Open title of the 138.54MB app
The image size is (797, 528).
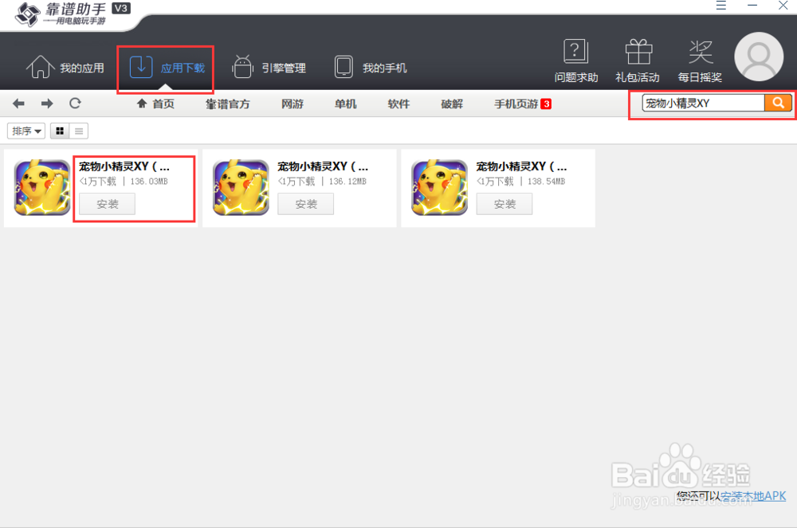pos(522,166)
